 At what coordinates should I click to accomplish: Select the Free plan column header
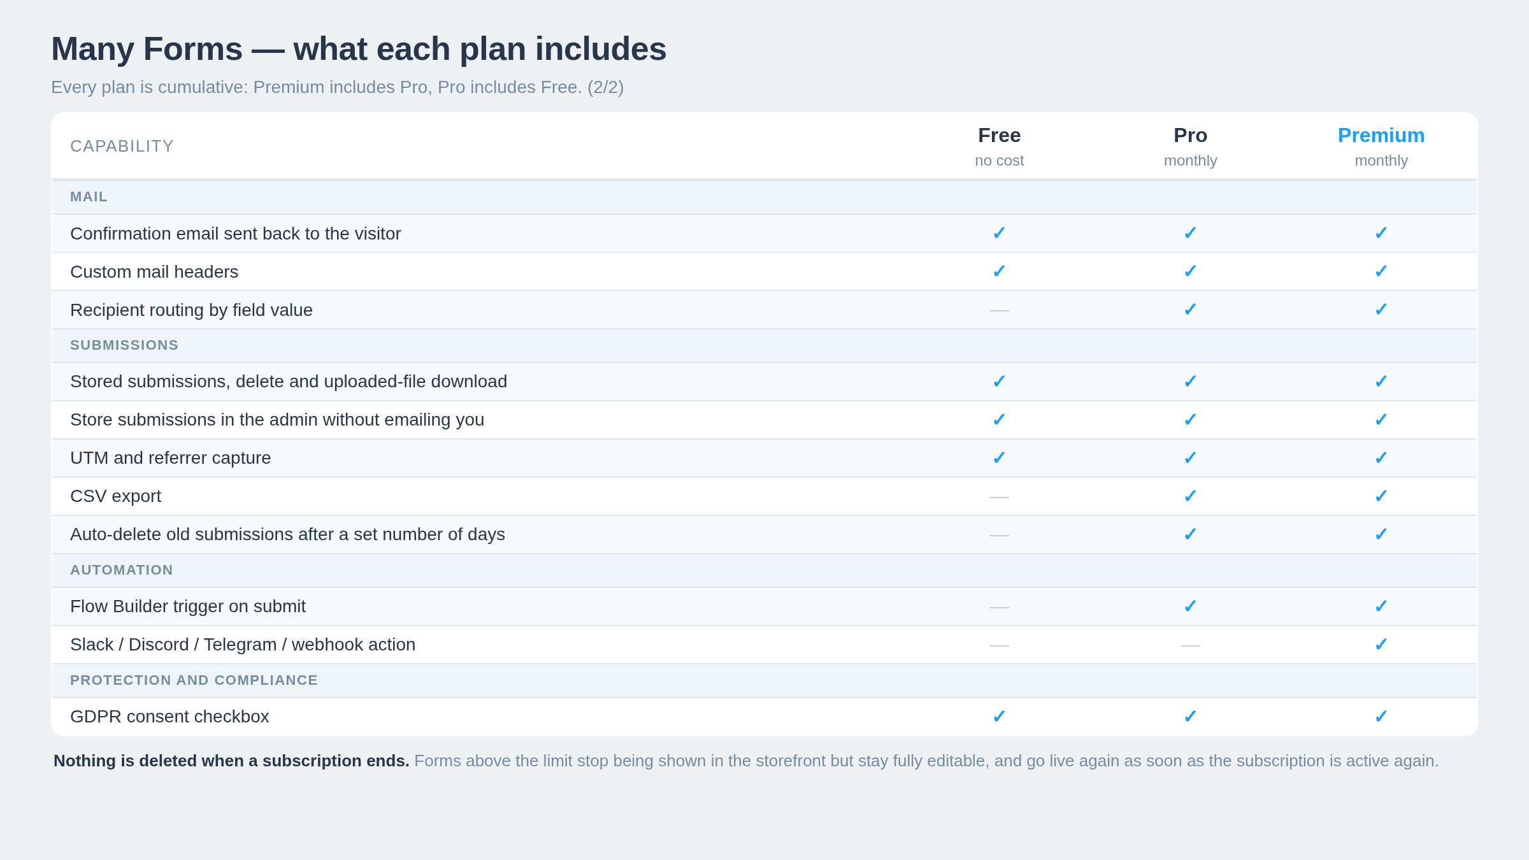(999, 147)
